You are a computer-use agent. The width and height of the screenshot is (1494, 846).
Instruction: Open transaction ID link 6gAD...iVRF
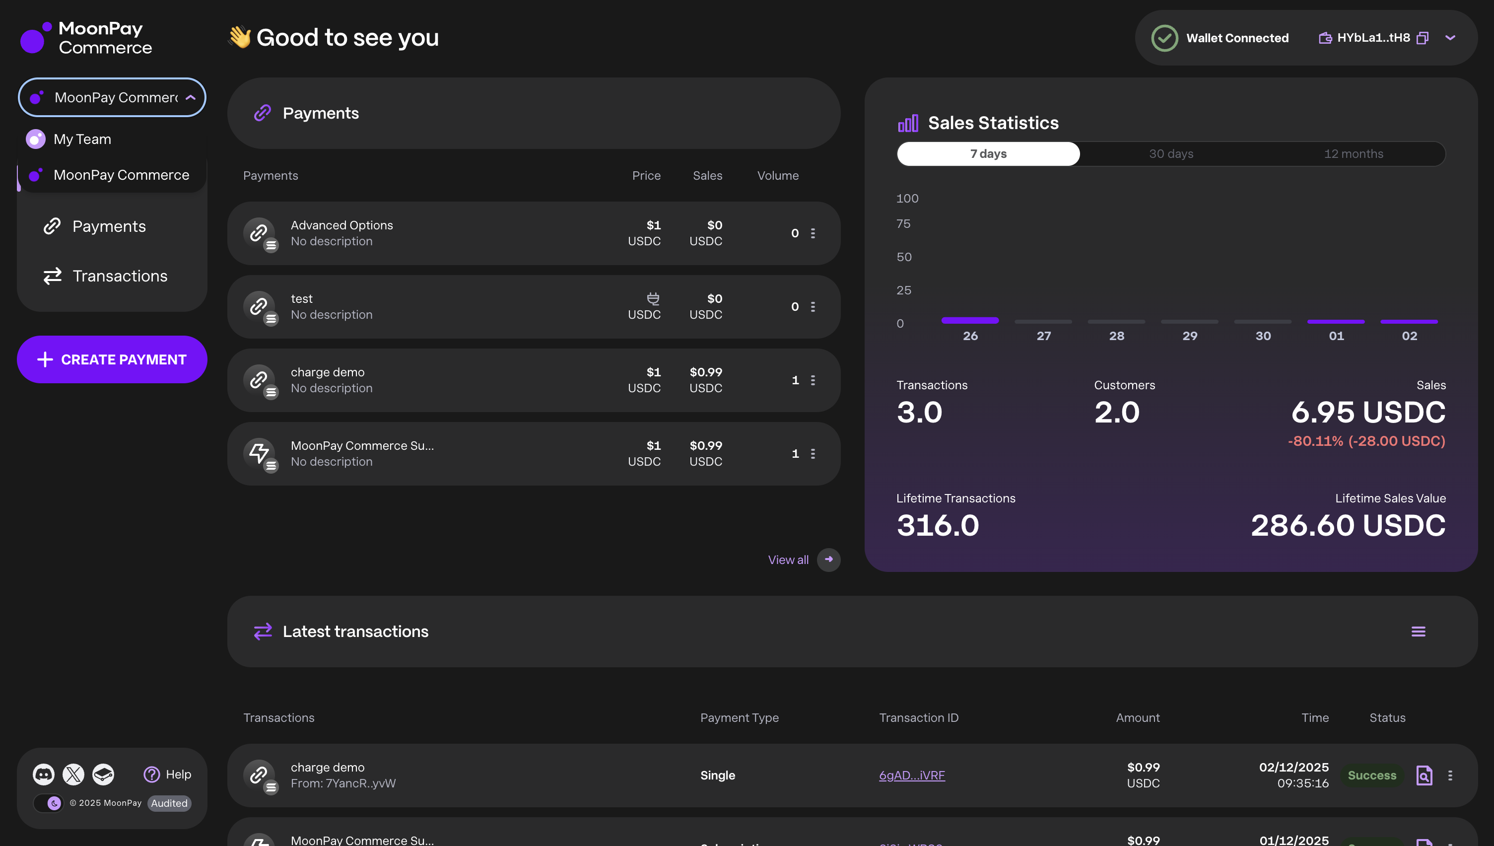click(x=911, y=775)
